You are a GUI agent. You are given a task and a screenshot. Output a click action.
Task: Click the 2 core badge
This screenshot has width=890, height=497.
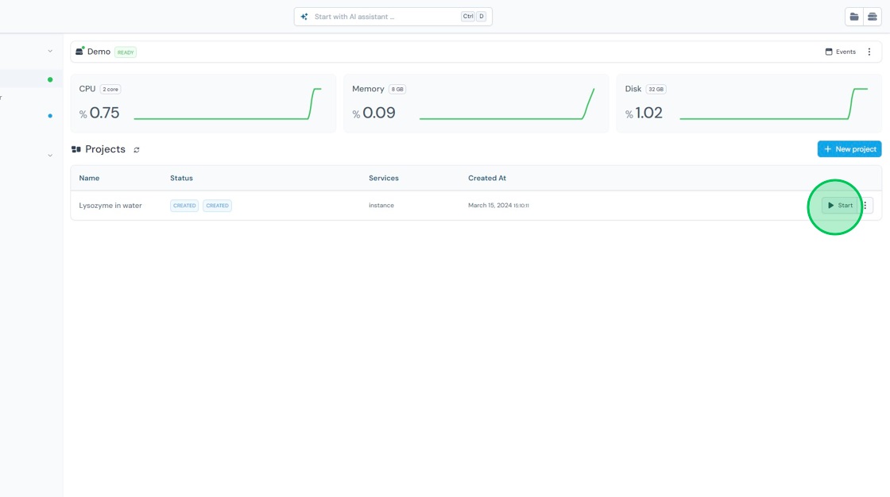(x=110, y=89)
